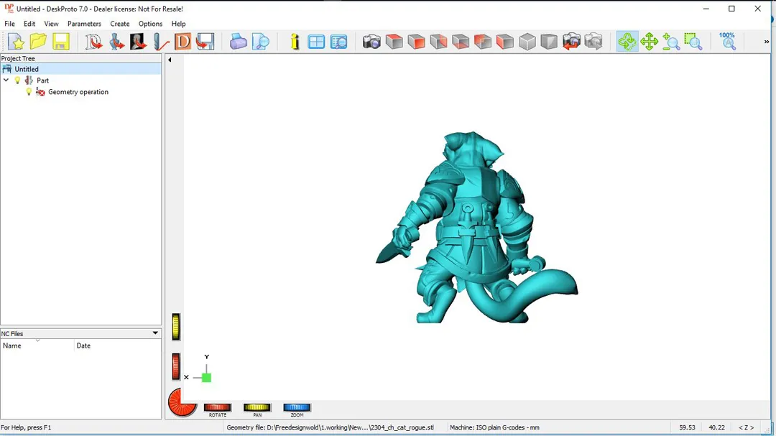The width and height of the screenshot is (776, 436).
Task: Click the 40.22 coordinate in status bar
Action: coord(716,427)
